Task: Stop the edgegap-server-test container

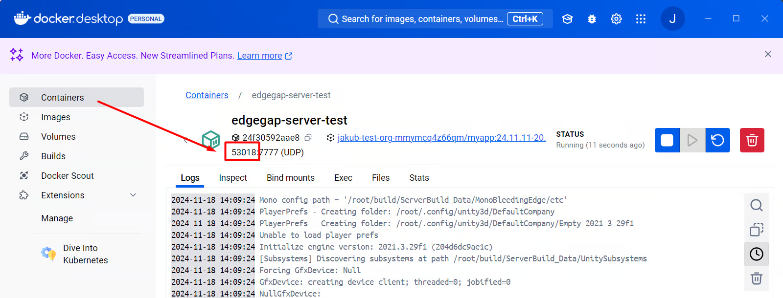Action: 667,140
